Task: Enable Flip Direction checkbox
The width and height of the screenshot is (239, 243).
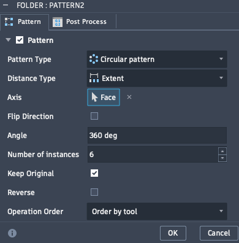Action: [x=94, y=116]
